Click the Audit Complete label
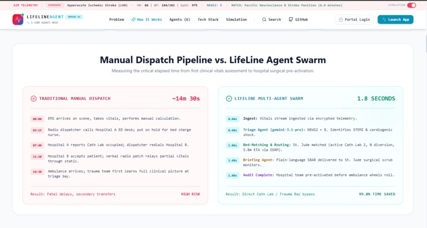This screenshot has width=427, height=228. coord(259,175)
